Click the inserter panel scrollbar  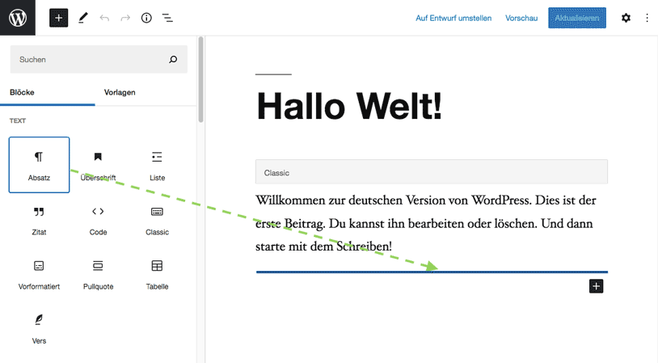click(201, 80)
